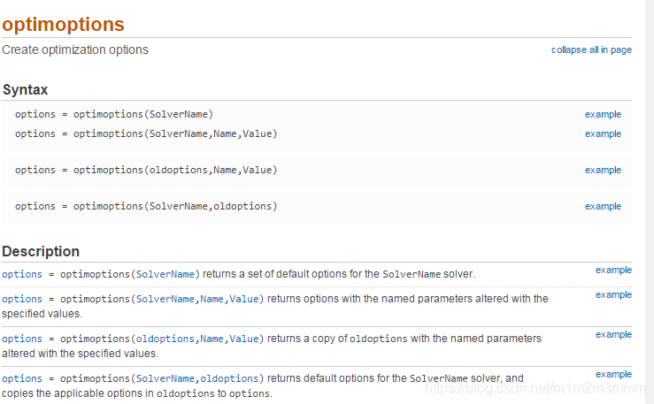The height and width of the screenshot is (404, 654).
Task: Open example link for optimoptions(SolverName) syntax line
Action: pos(603,115)
